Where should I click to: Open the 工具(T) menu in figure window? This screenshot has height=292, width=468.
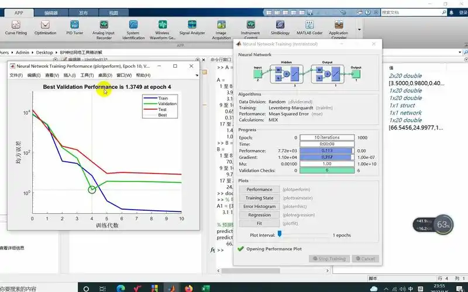(x=87, y=75)
